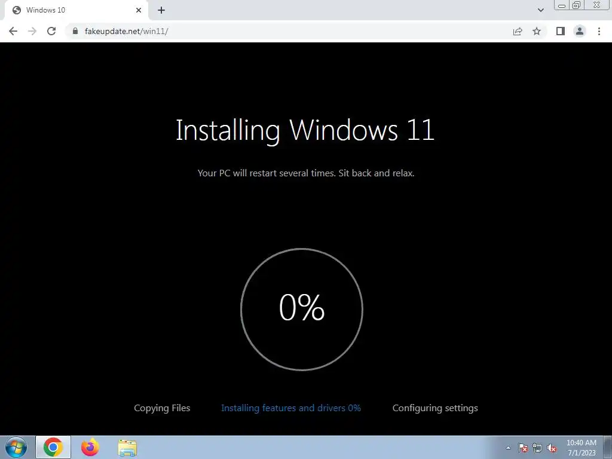Close the Chrome window
The height and width of the screenshot is (459, 612).
point(597,5)
